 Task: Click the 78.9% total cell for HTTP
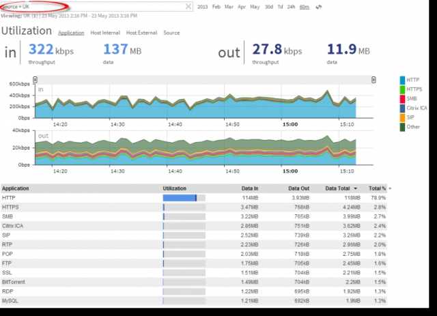(378, 198)
